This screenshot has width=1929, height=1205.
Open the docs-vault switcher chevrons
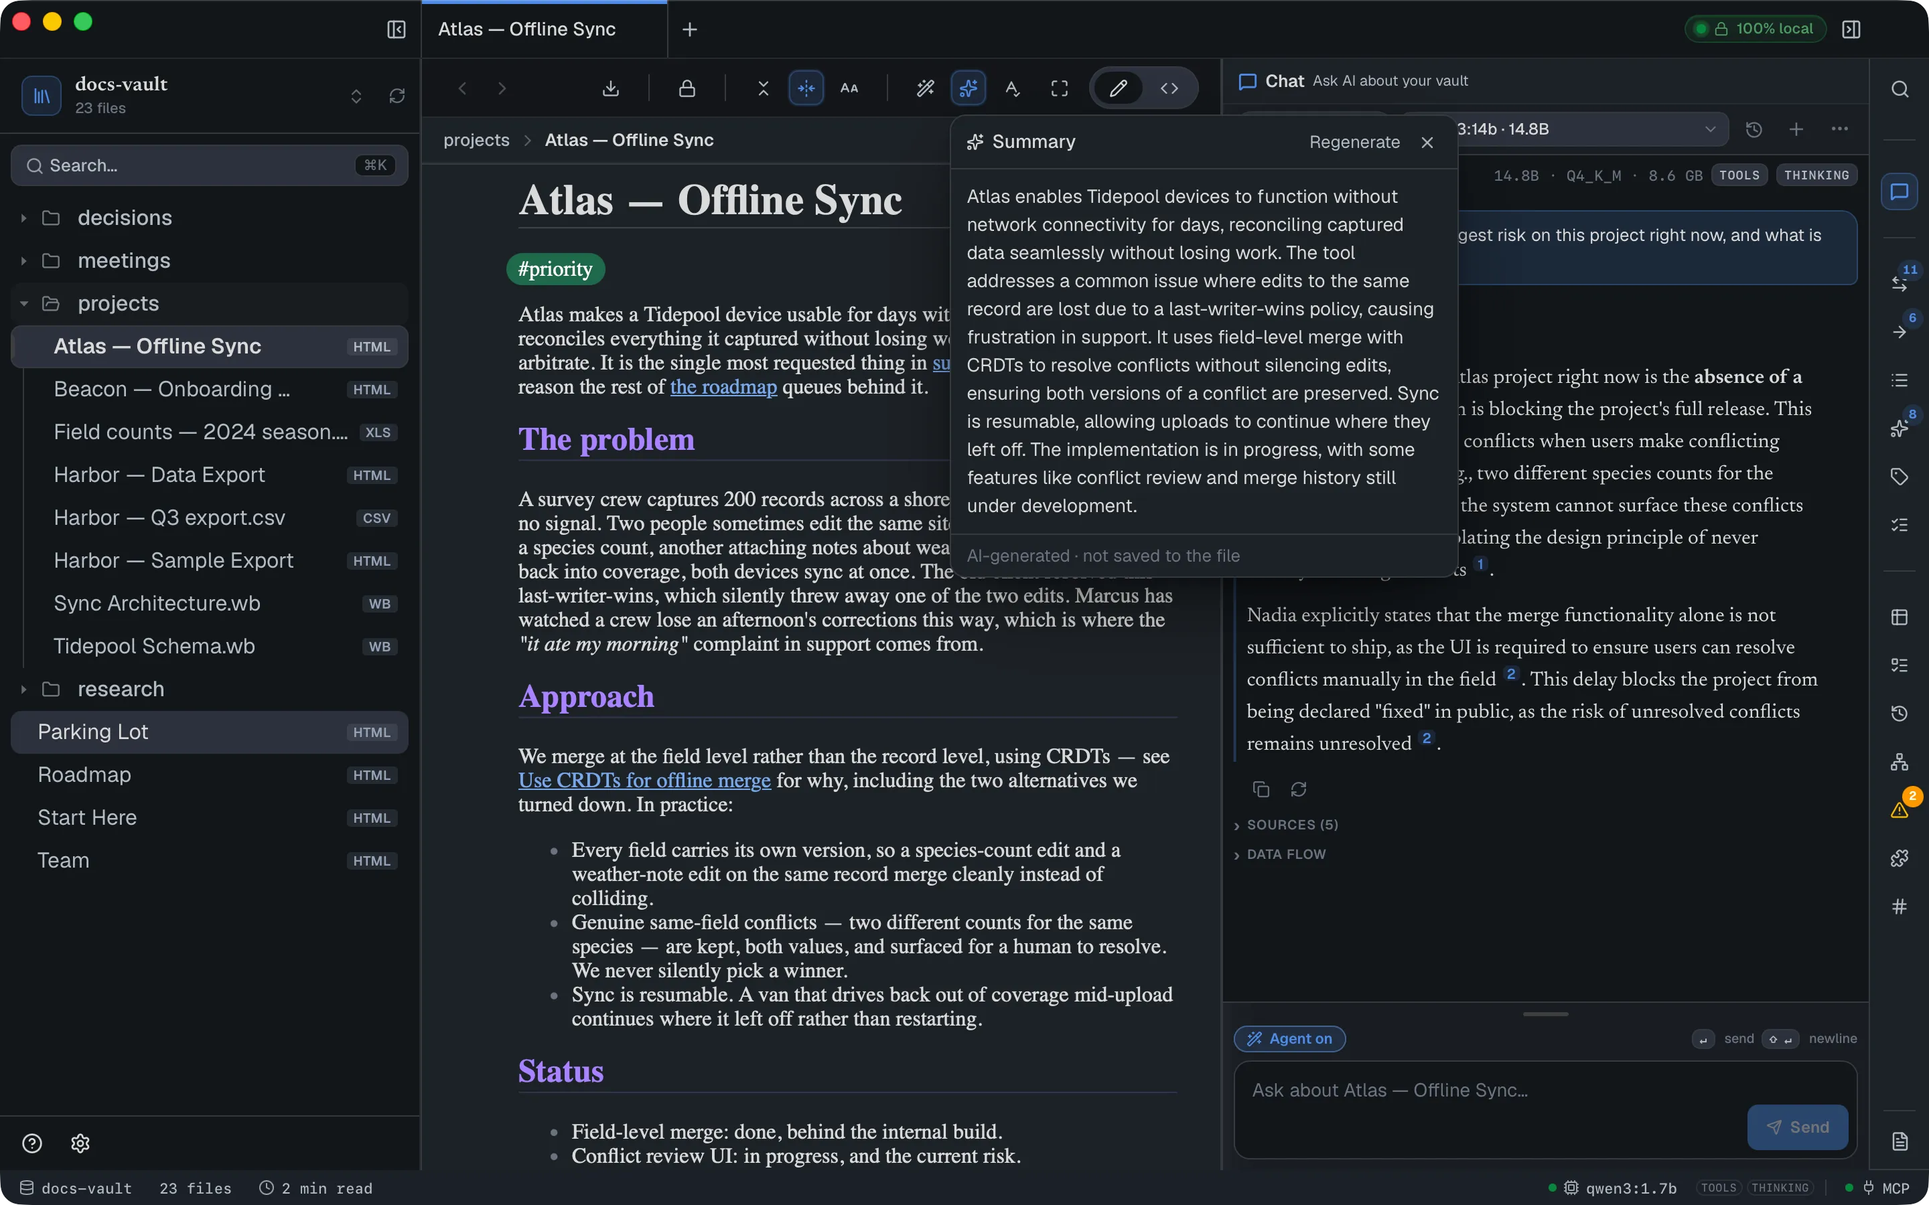[356, 96]
